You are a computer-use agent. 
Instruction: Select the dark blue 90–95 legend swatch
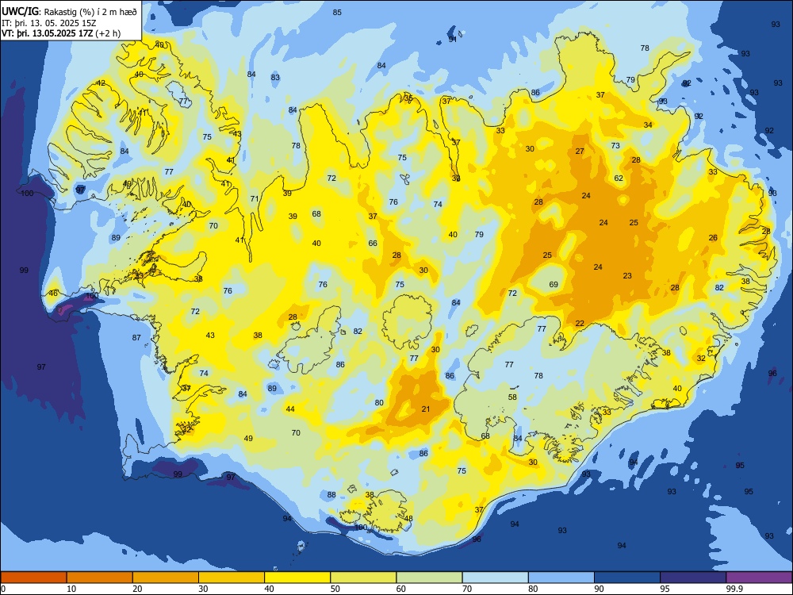627,578
